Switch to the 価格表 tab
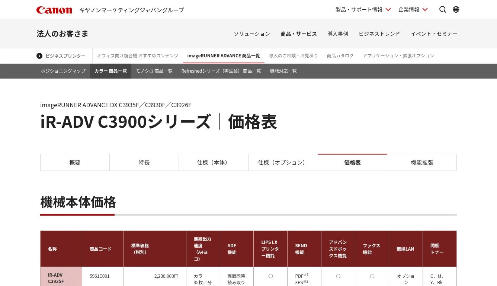The height and width of the screenshot is (286, 497). coord(352,162)
